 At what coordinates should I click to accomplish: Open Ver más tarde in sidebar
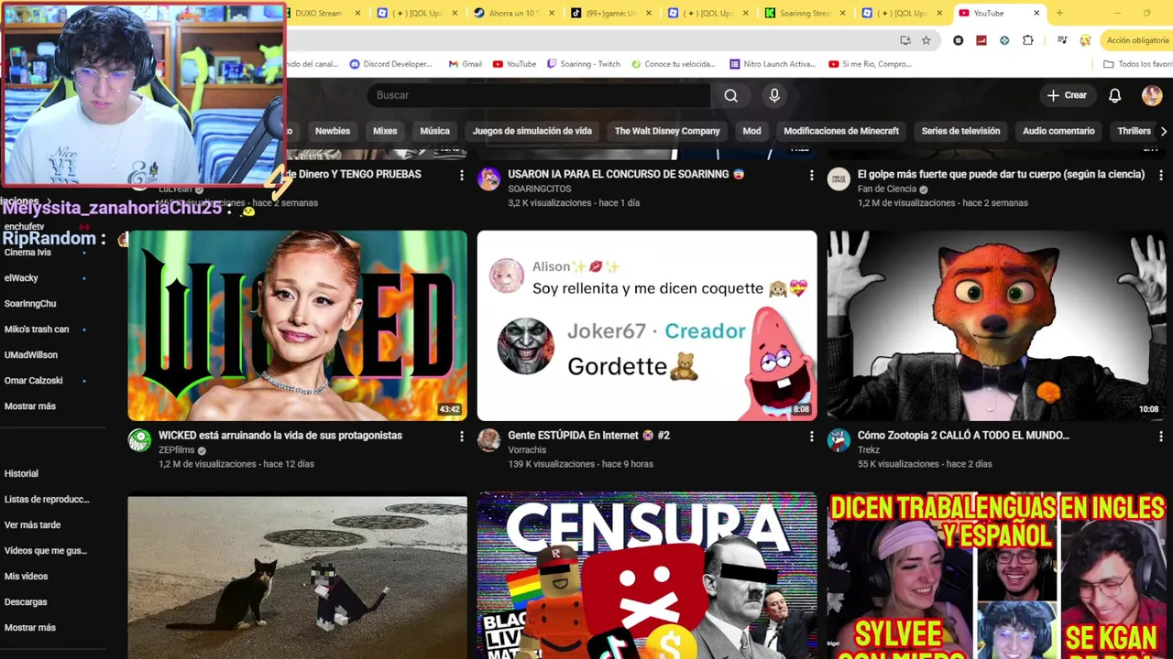coord(32,524)
